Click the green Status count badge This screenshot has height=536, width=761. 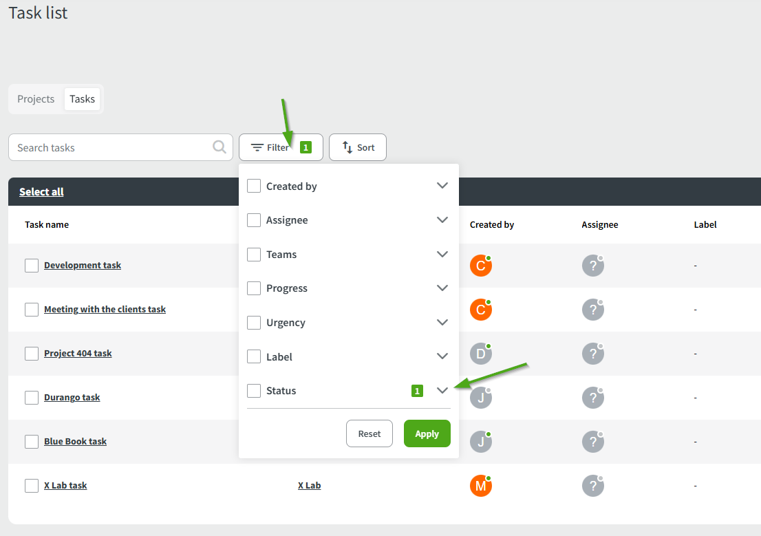coord(417,391)
